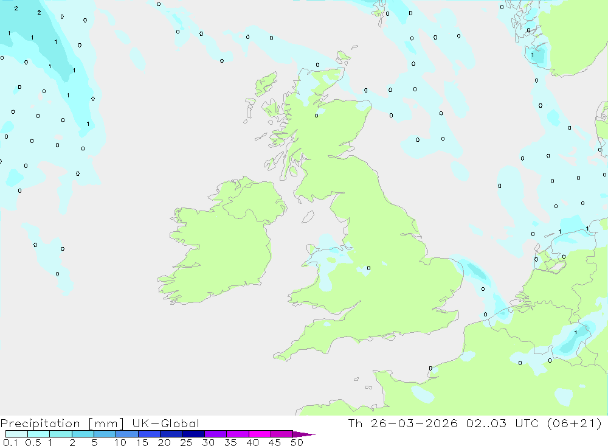Click the '0.5' legend scale label

[33, 442]
